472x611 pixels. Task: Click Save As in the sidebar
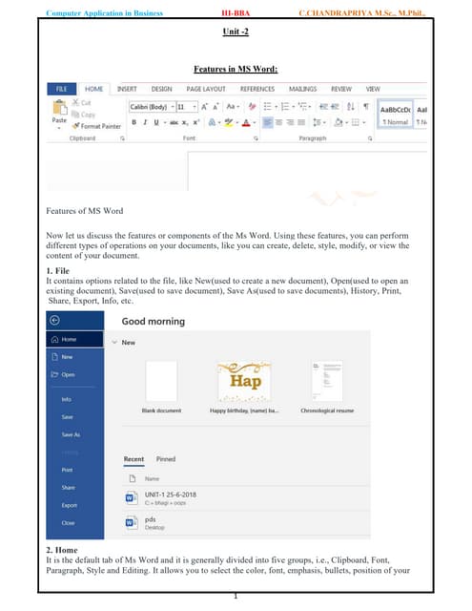tap(71, 434)
